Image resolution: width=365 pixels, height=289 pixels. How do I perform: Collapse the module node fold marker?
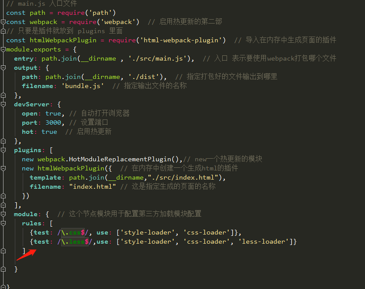3,214
